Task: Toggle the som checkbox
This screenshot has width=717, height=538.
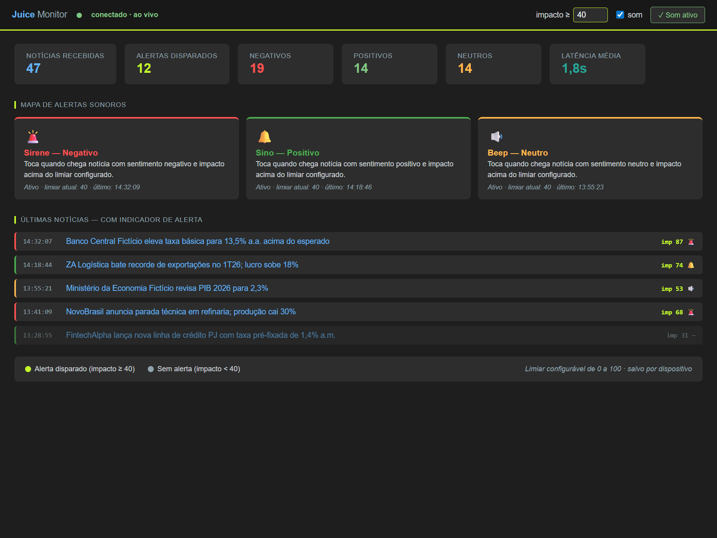Action: coord(620,15)
